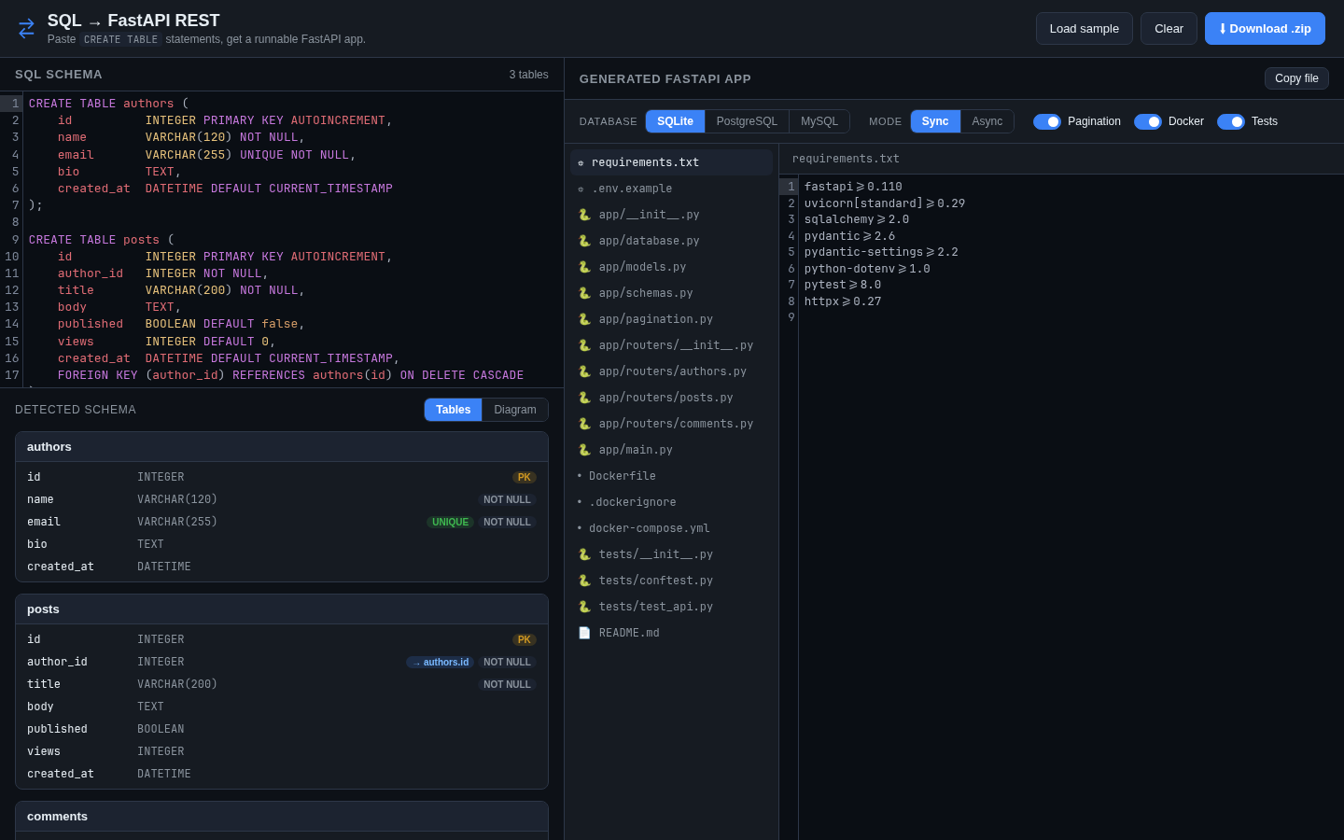Click the 'bio' column in authors table
Screen dimensions: 1344x840
click(x=37, y=544)
